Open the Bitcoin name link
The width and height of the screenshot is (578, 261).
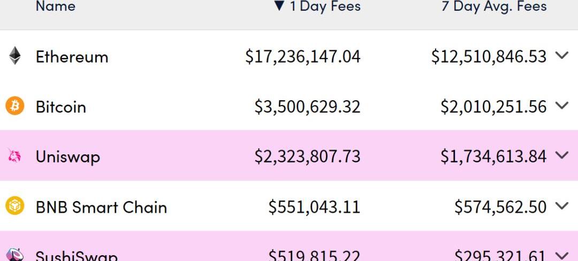(x=60, y=107)
